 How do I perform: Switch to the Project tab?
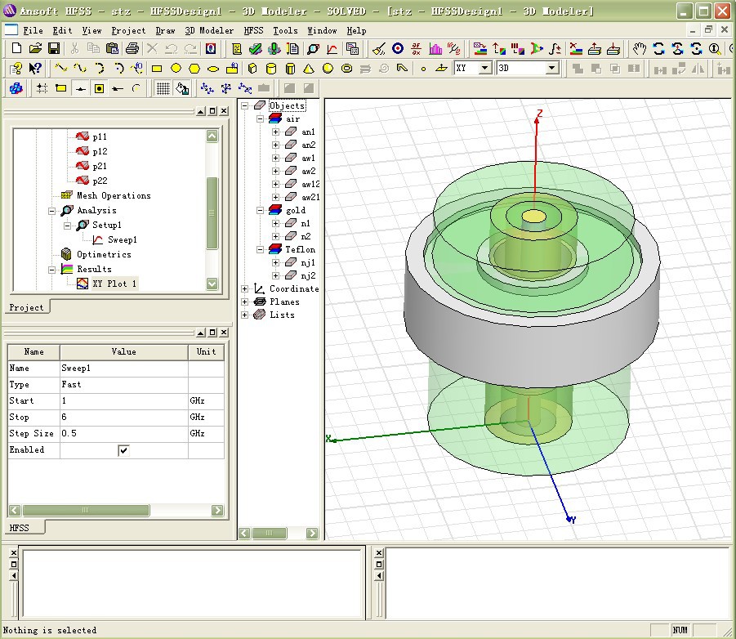(26, 307)
